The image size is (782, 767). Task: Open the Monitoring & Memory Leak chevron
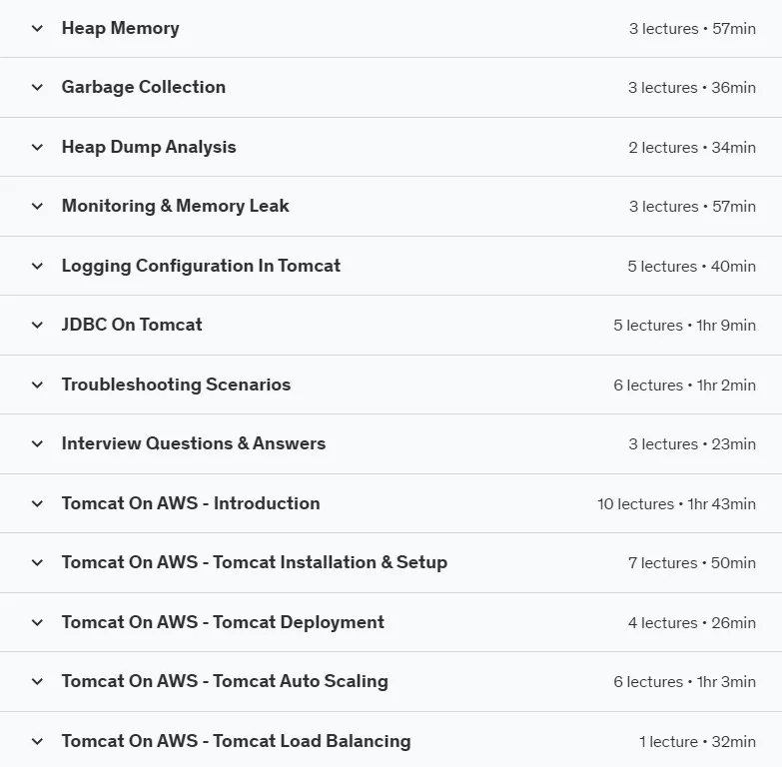[x=37, y=206]
